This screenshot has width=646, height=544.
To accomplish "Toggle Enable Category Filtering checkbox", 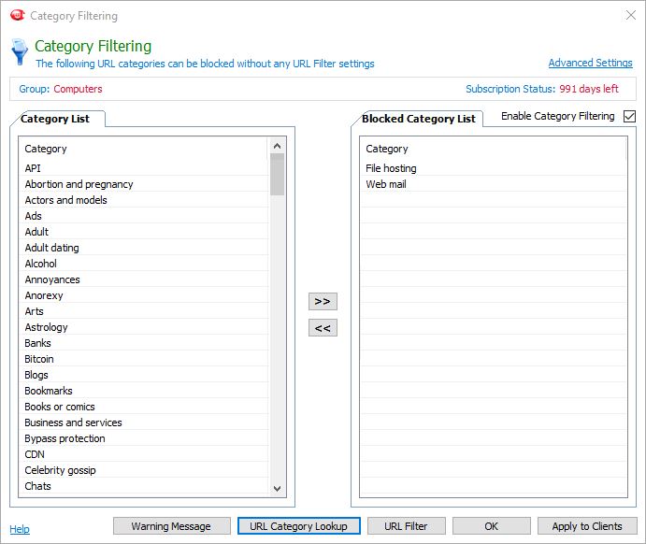I will 629,117.
